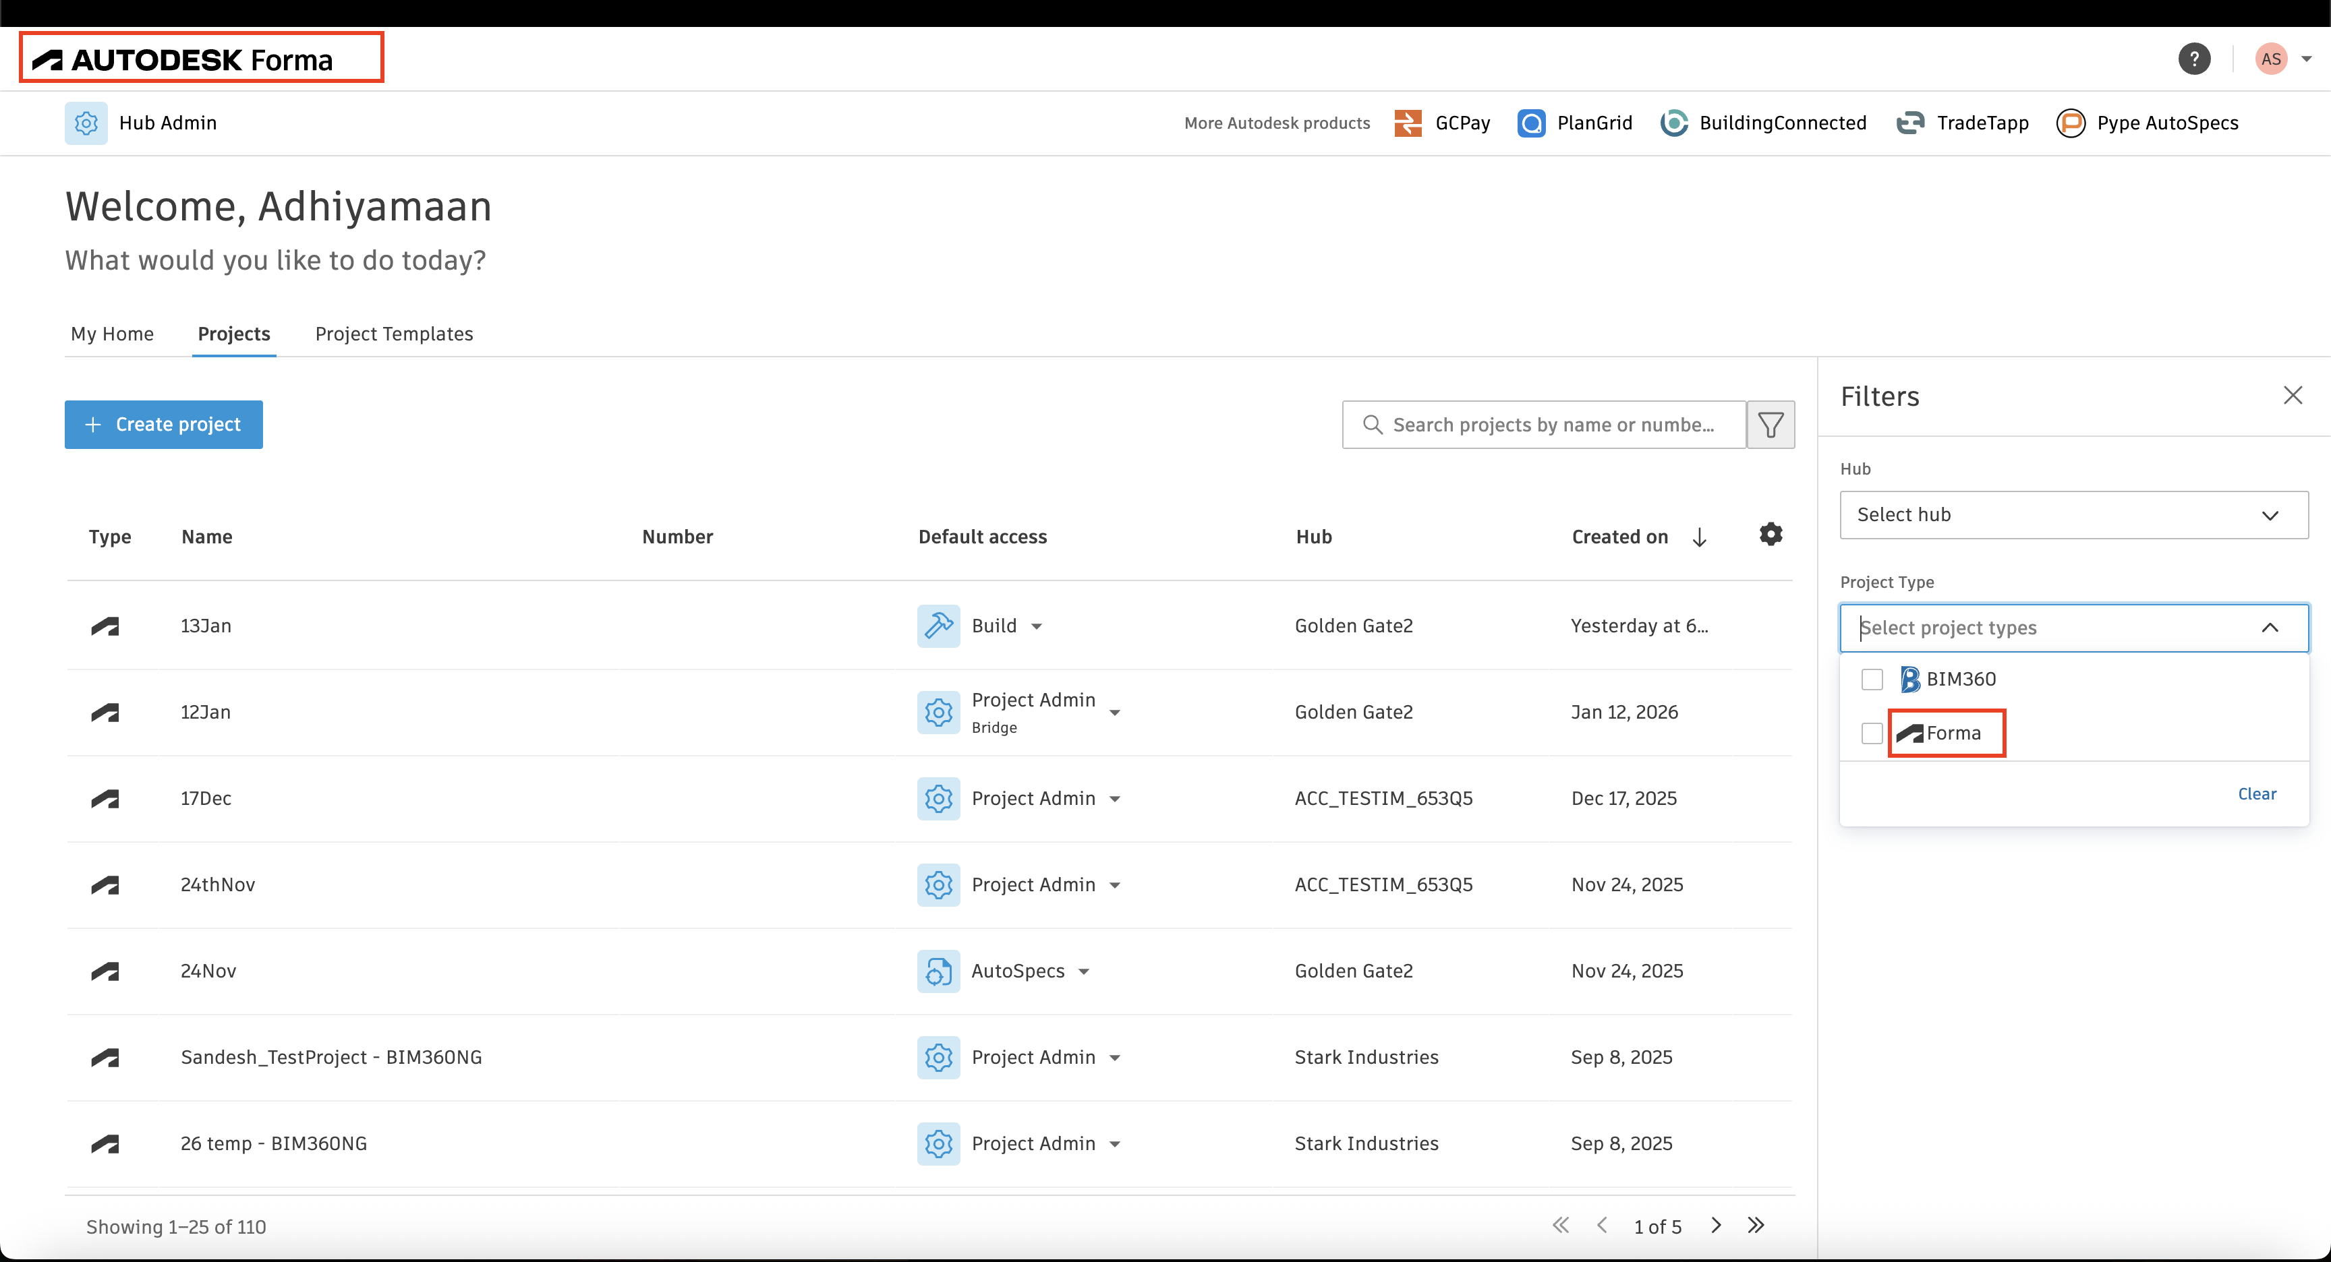
Task: Open BuildingConnected product icon
Action: point(1673,123)
